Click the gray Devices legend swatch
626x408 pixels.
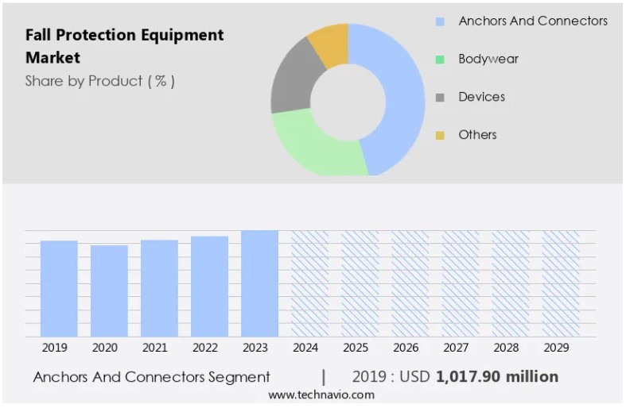[x=440, y=98]
